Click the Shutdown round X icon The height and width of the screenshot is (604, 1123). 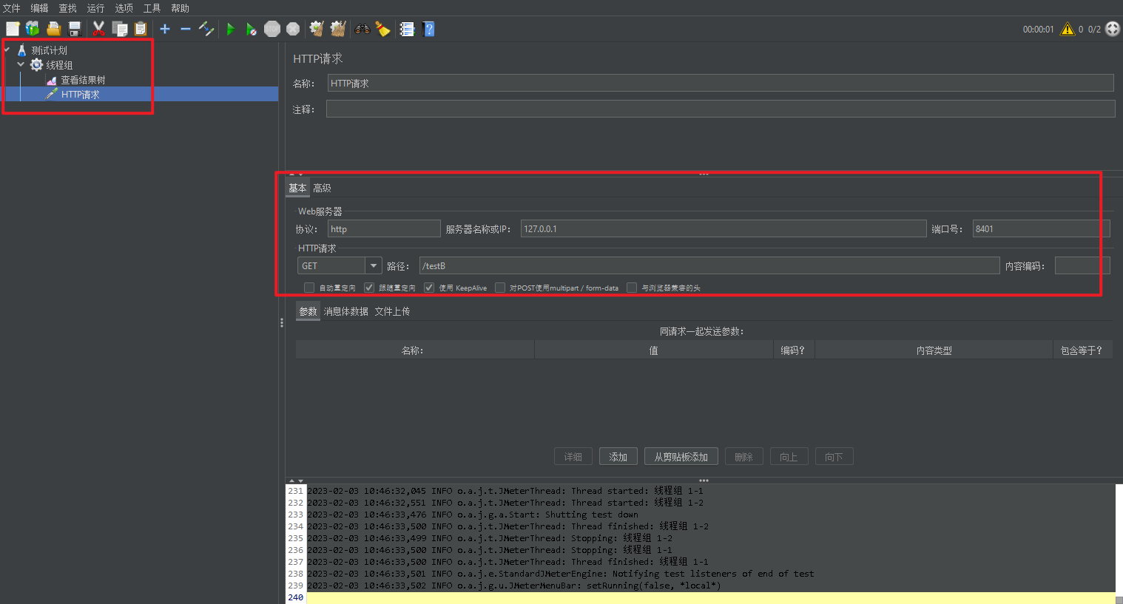click(x=293, y=29)
